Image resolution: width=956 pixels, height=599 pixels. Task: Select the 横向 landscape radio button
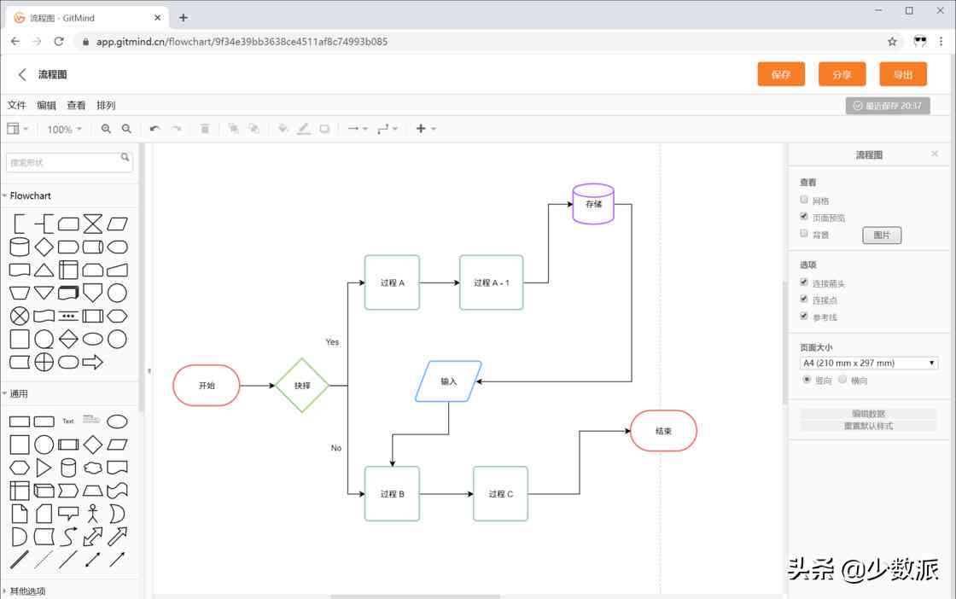(842, 380)
